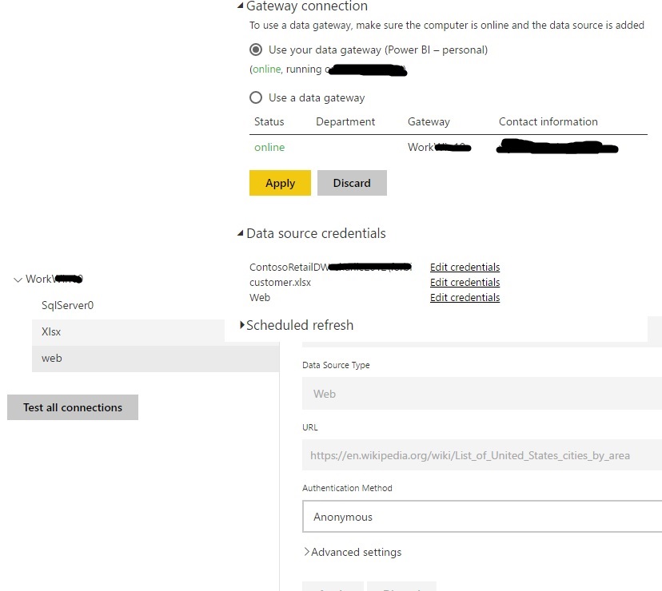This screenshot has height=591, width=662.
Task: Click the yellow Apply button
Action: (280, 183)
